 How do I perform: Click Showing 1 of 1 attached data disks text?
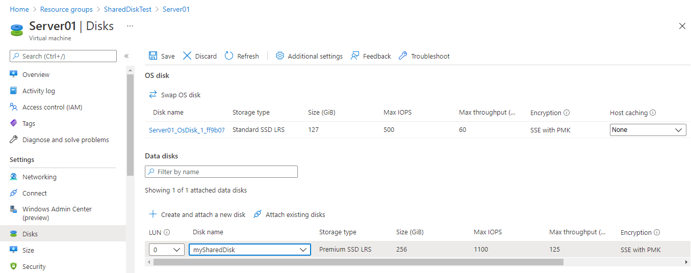coord(196,190)
